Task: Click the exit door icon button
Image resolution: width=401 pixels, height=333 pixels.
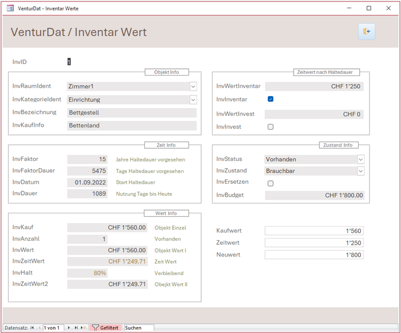Action: [366, 32]
